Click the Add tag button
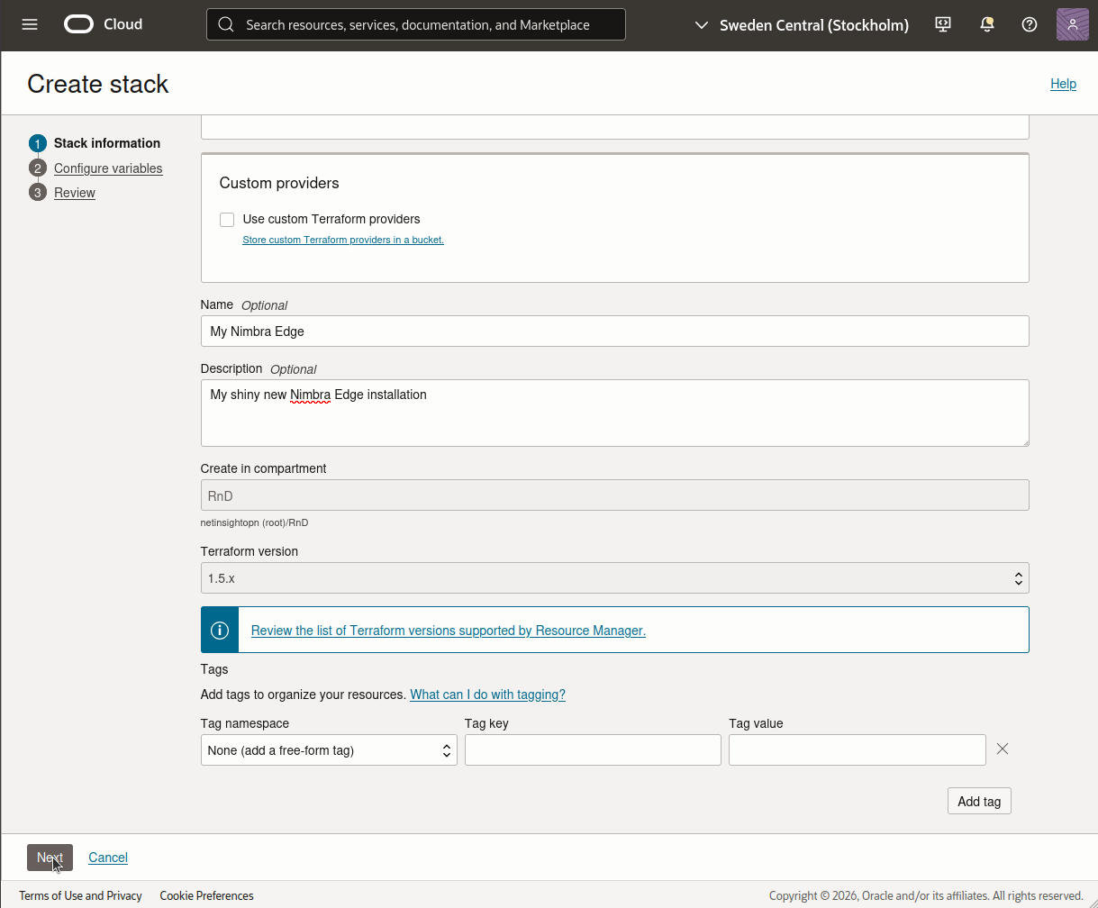This screenshot has height=908, width=1098. tap(979, 801)
